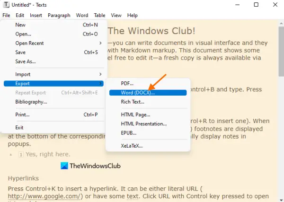Open the Insert menu
The width and height of the screenshot is (284, 202).
[x=36, y=16]
